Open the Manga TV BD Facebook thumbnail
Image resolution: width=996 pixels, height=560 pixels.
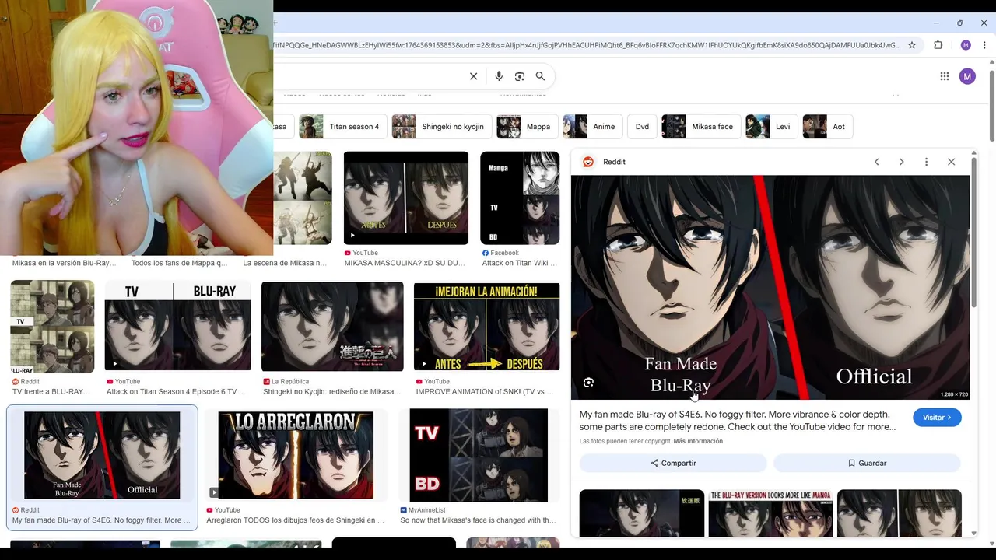click(x=520, y=198)
